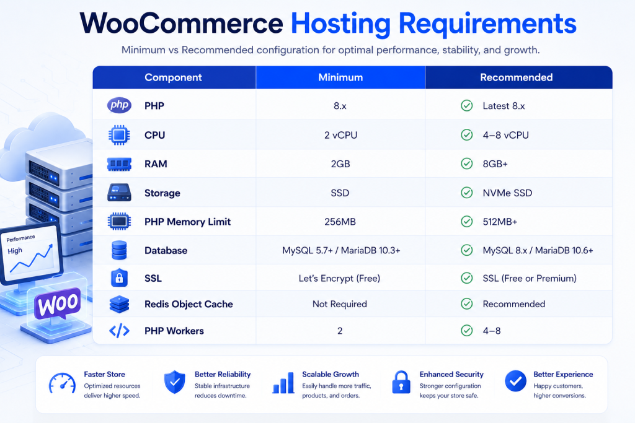The width and height of the screenshot is (635, 423).
Task: Click the '2GB' minimum RAM value
Action: (340, 164)
